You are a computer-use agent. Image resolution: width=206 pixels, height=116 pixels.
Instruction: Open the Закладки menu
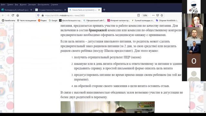(x=32, y=5)
